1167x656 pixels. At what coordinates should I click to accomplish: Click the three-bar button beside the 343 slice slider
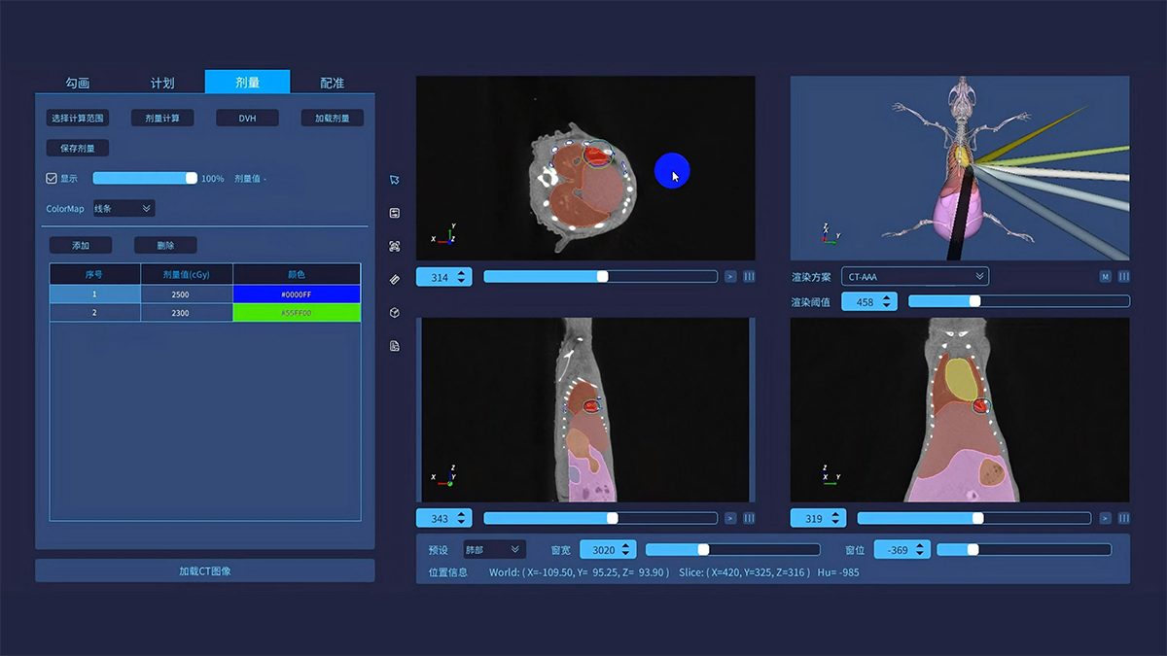(749, 518)
